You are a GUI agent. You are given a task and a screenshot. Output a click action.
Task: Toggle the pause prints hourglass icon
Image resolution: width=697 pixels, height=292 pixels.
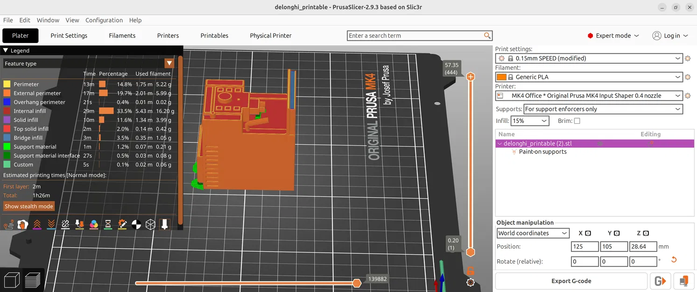pyautogui.click(x=108, y=225)
